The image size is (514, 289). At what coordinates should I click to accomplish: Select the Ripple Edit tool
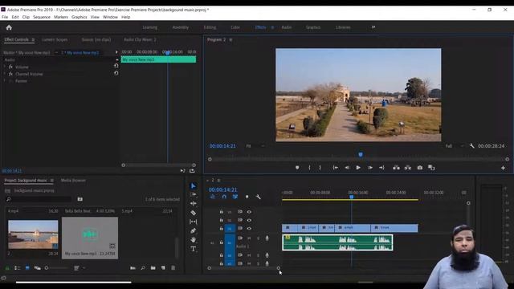(193, 203)
